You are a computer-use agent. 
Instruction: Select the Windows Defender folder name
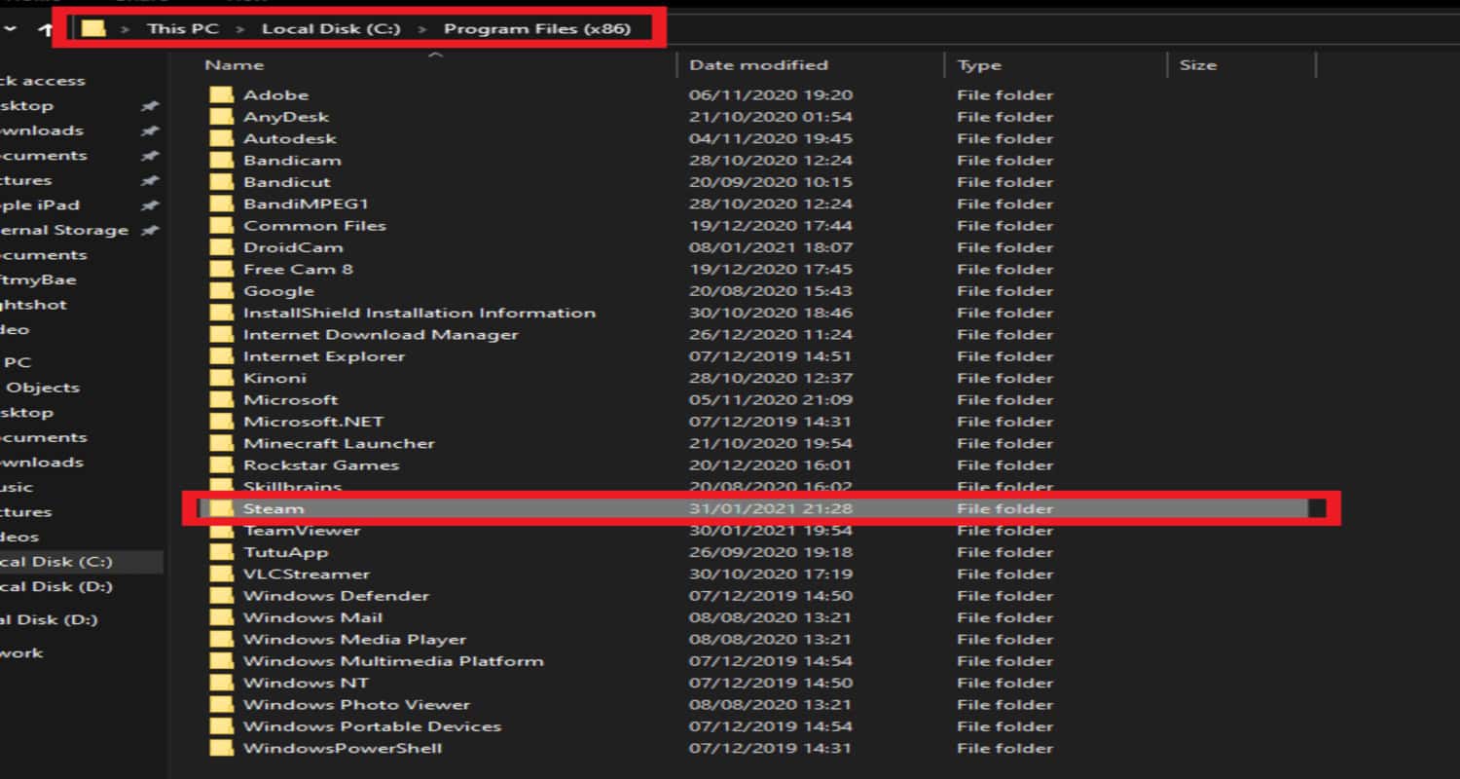click(x=336, y=595)
